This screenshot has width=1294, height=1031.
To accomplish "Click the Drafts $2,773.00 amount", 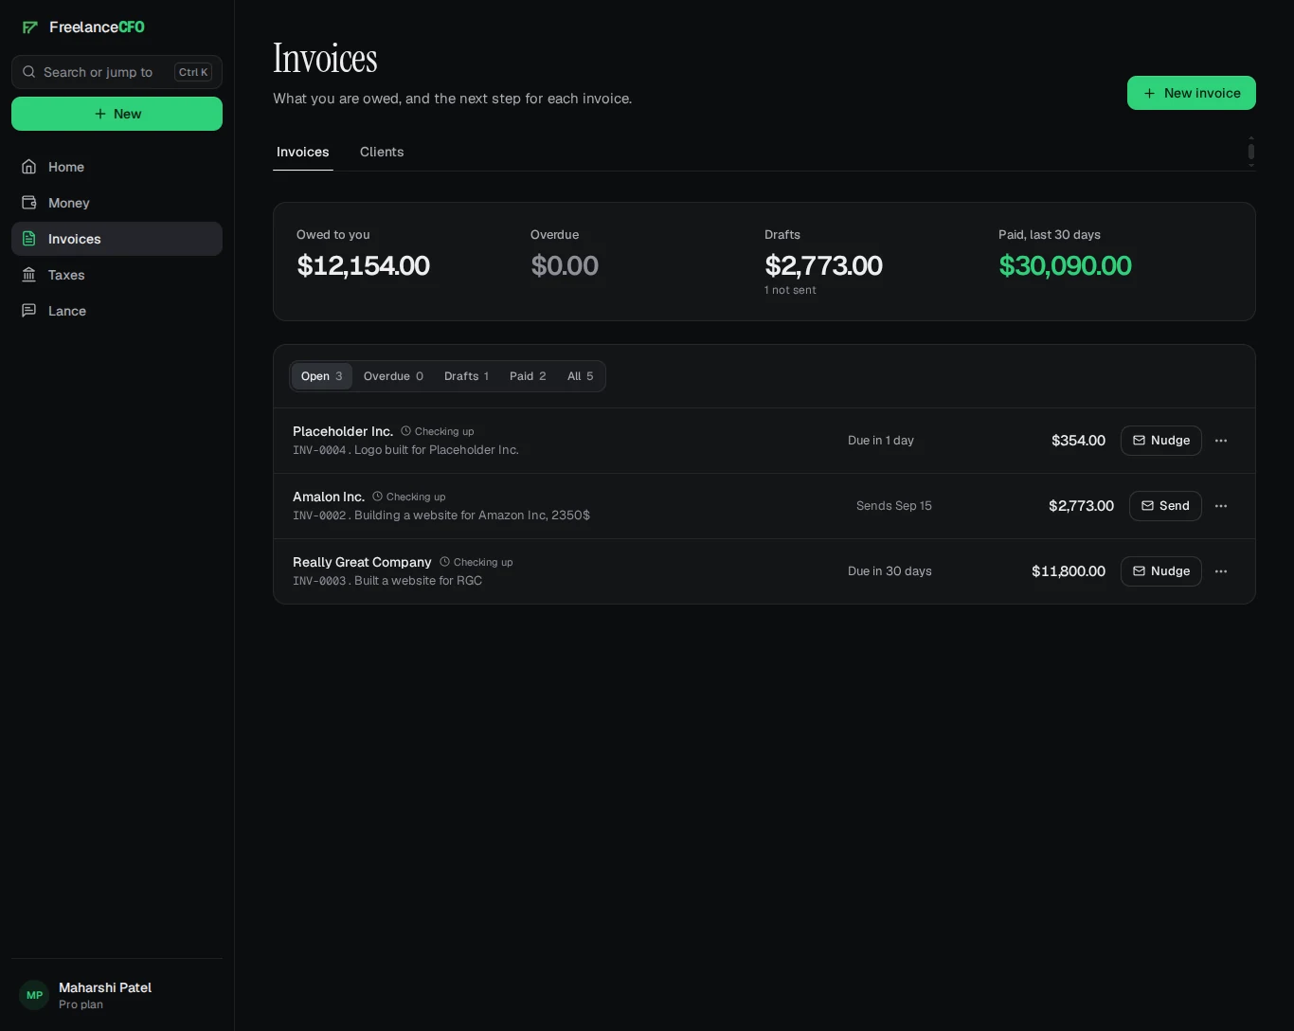I will [823, 266].
